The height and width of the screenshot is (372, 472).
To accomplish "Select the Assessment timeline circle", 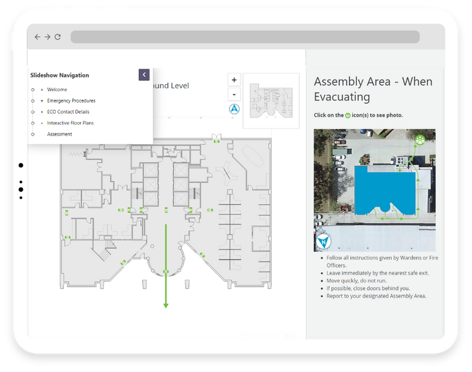I will point(33,134).
